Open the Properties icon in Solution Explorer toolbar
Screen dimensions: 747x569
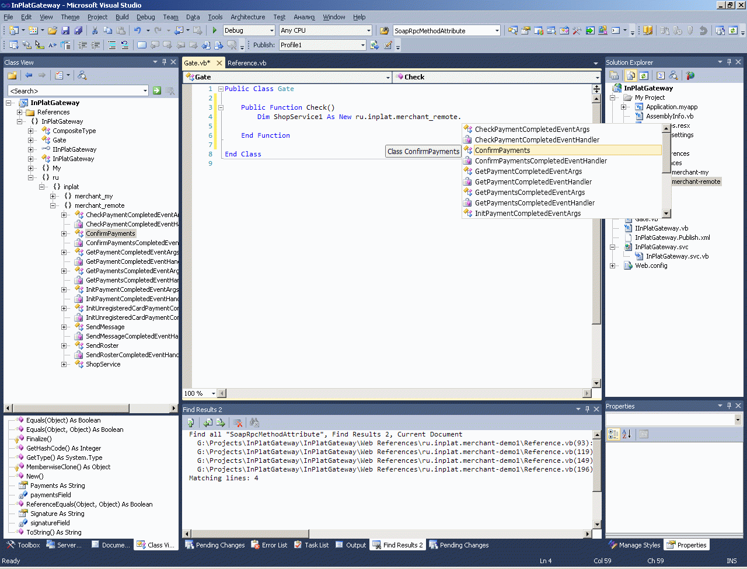[614, 75]
